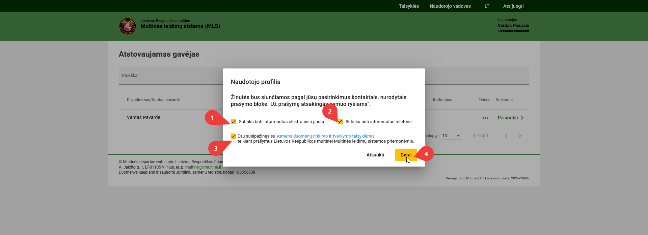Click the Muitinės leidimų sistema (MLS) title
Viewport: 648px width, 235px height.
coord(180,26)
